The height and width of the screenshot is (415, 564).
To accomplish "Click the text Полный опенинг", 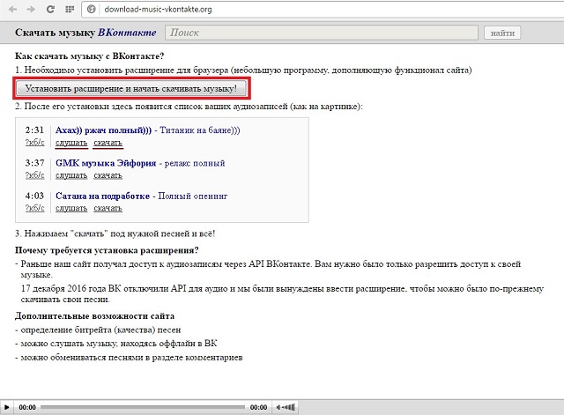I will point(193,196).
